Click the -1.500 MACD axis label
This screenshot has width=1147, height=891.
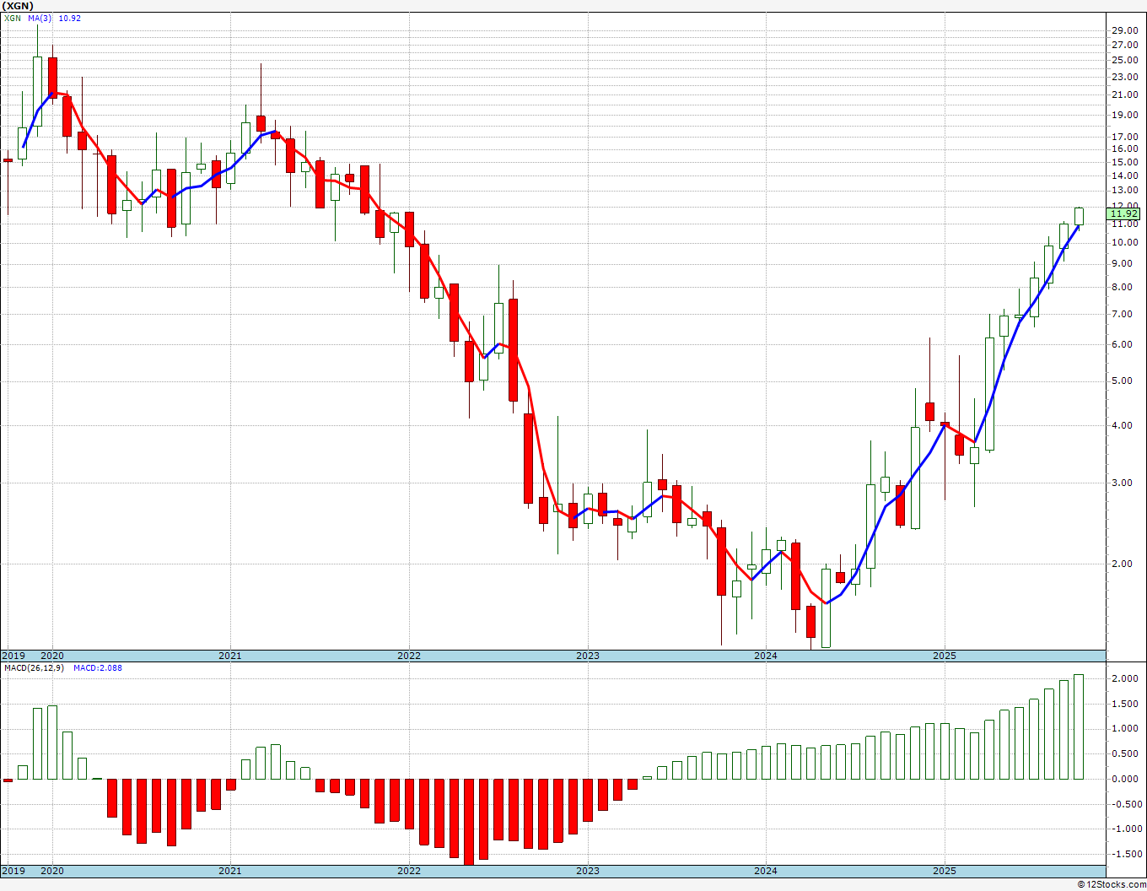point(1123,854)
